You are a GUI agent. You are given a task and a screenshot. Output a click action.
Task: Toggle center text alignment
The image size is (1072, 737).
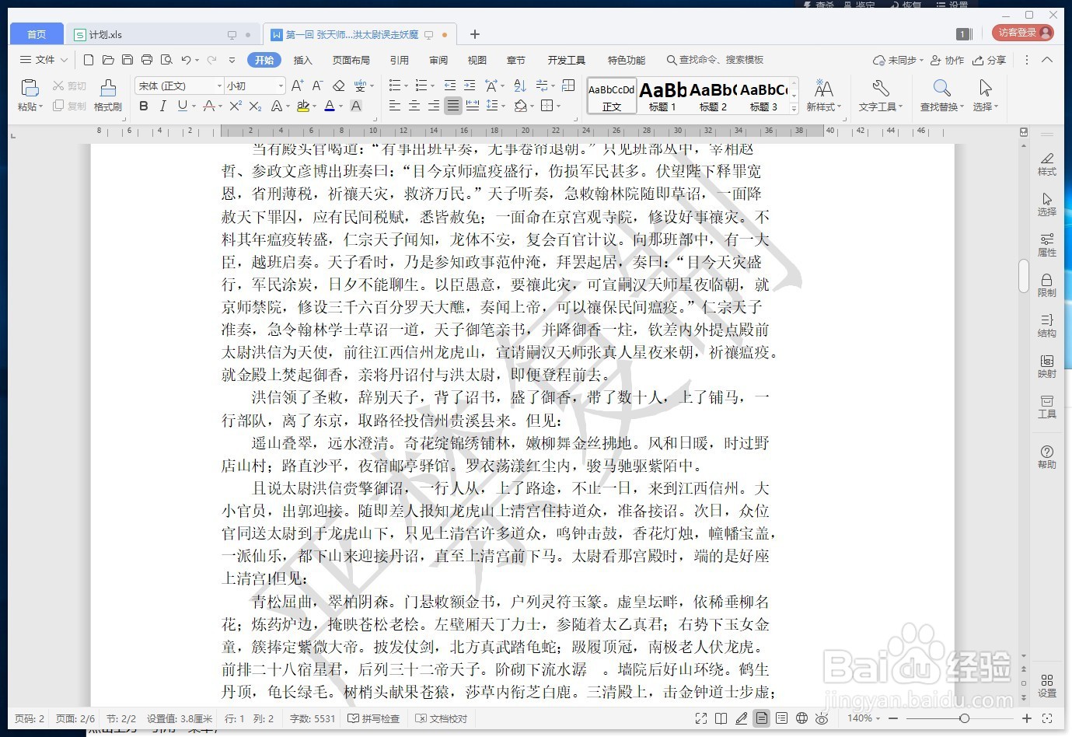tap(414, 106)
